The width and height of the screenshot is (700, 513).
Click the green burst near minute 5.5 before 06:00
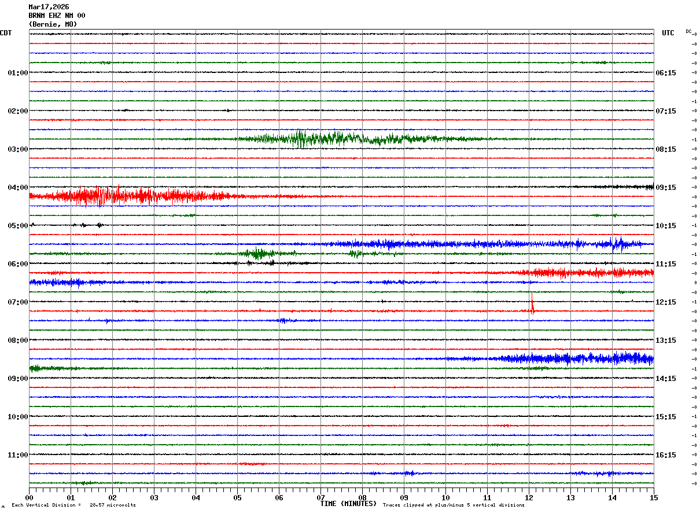259,253
